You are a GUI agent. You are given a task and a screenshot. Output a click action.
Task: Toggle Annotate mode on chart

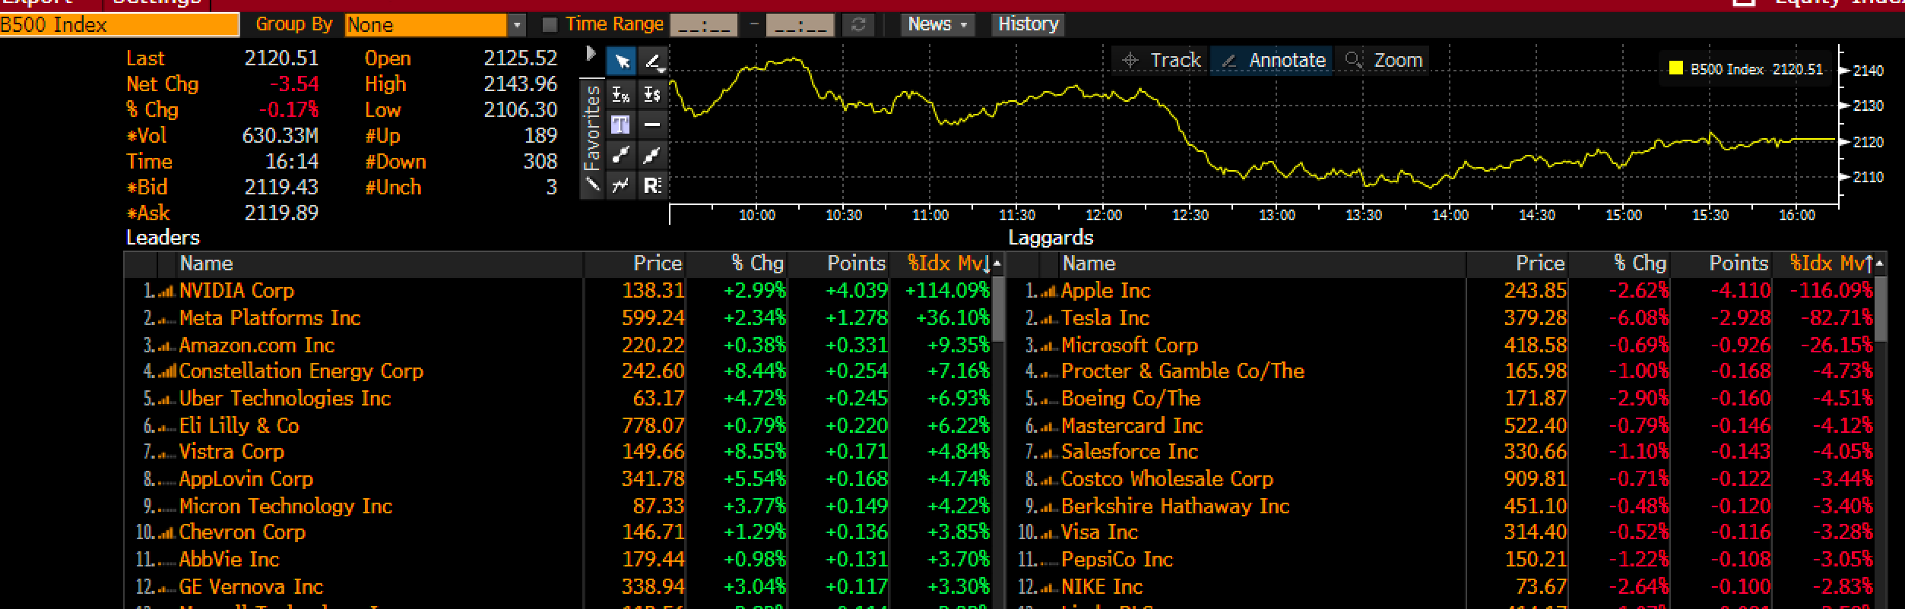[1273, 60]
